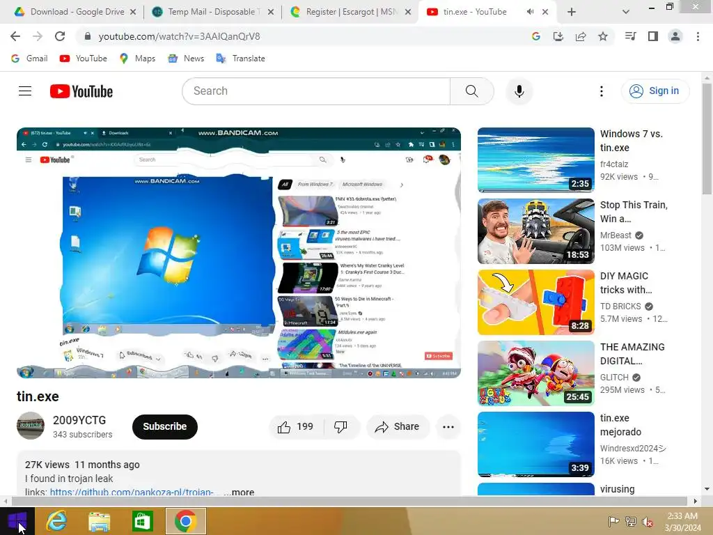Switch to Temp Mail tab

point(213,12)
